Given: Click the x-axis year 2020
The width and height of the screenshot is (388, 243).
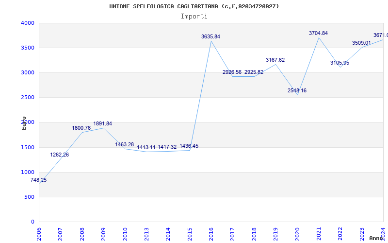Looking at the screenshot, I should click(297, 234).
